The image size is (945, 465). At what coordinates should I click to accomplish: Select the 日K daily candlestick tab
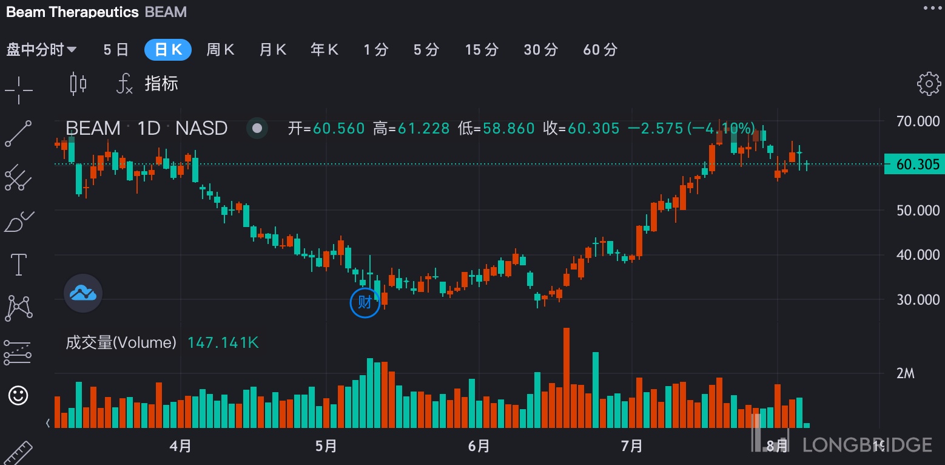[168, 50]
